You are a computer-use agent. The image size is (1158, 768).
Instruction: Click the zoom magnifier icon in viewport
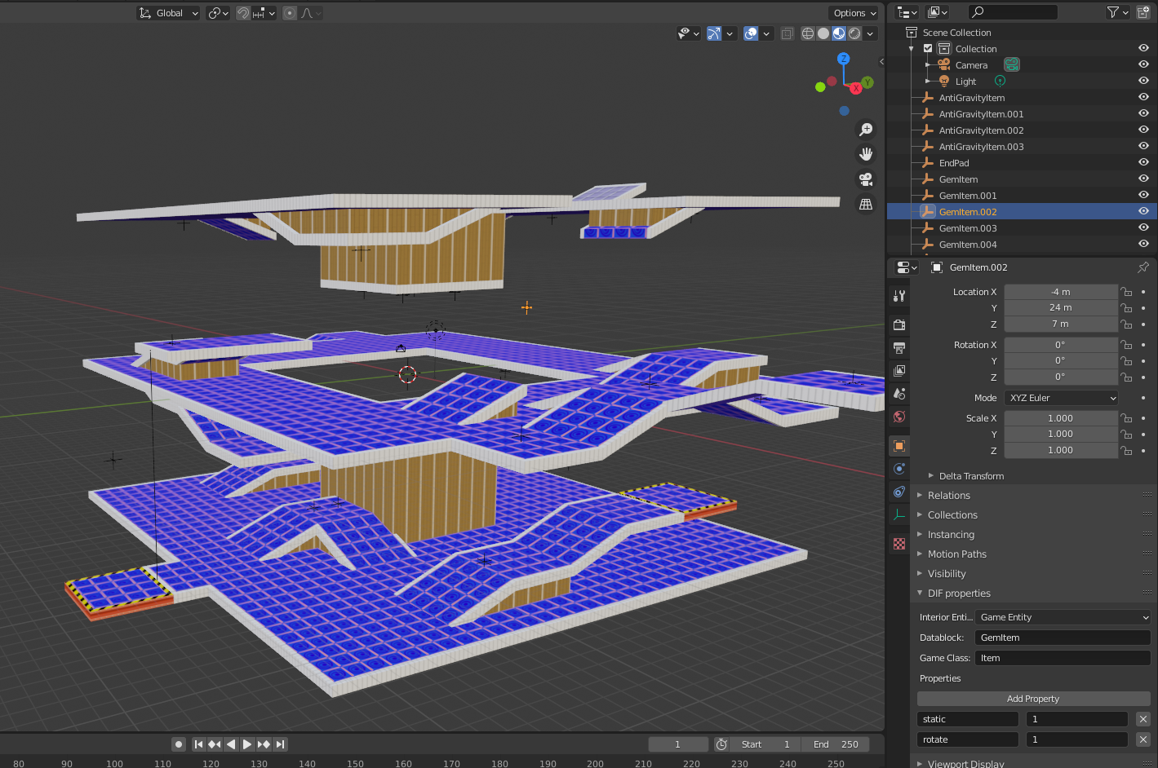[x=866, y=130]
